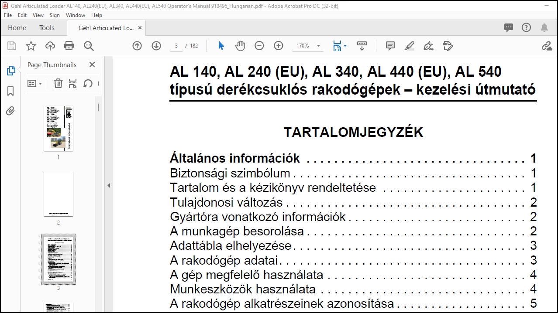Rotate pages counterclockwise icon
The height and width of the screenshot is (313, 558).
(x=88, y=83)
